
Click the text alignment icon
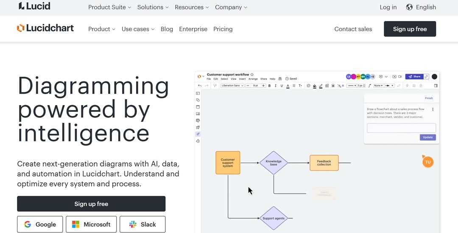coord(294,86)
